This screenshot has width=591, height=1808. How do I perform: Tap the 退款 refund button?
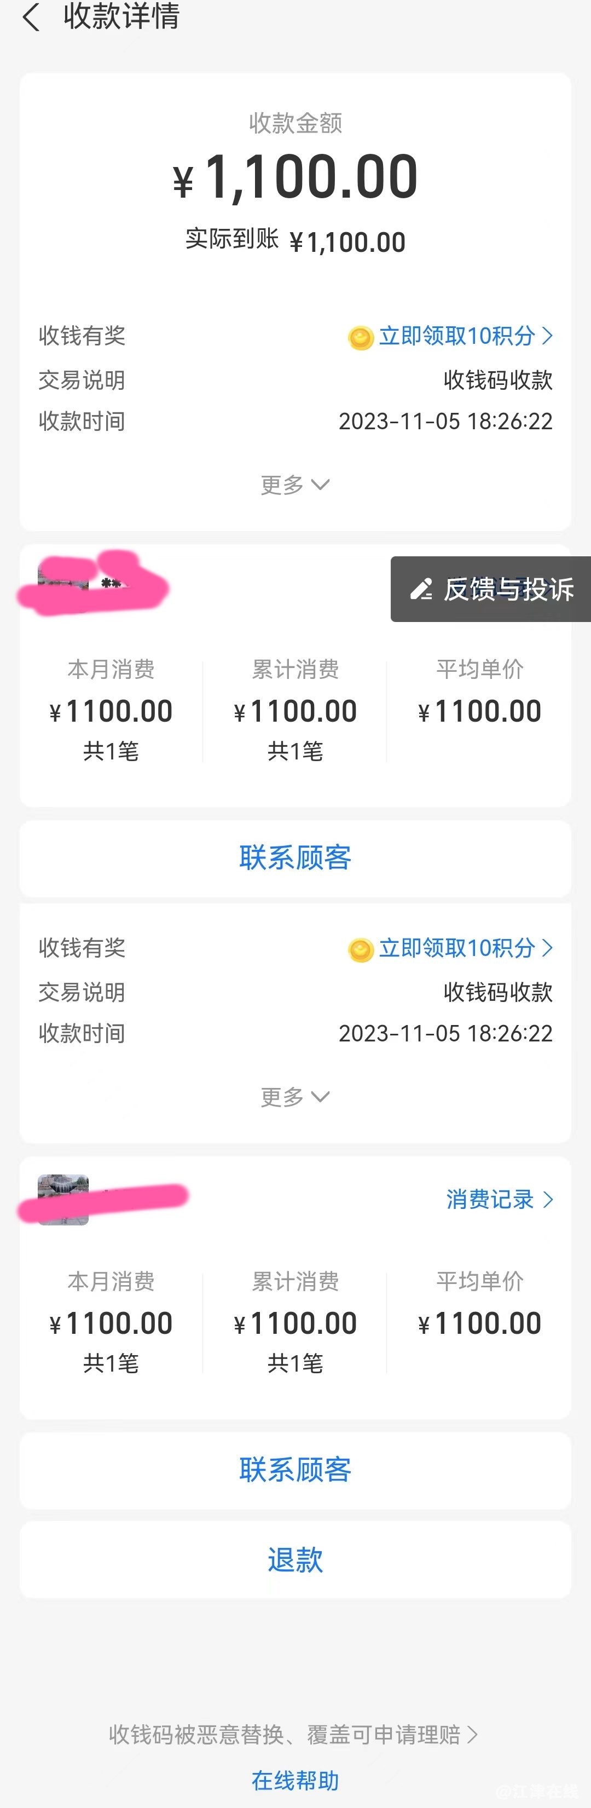[295, 1559]
